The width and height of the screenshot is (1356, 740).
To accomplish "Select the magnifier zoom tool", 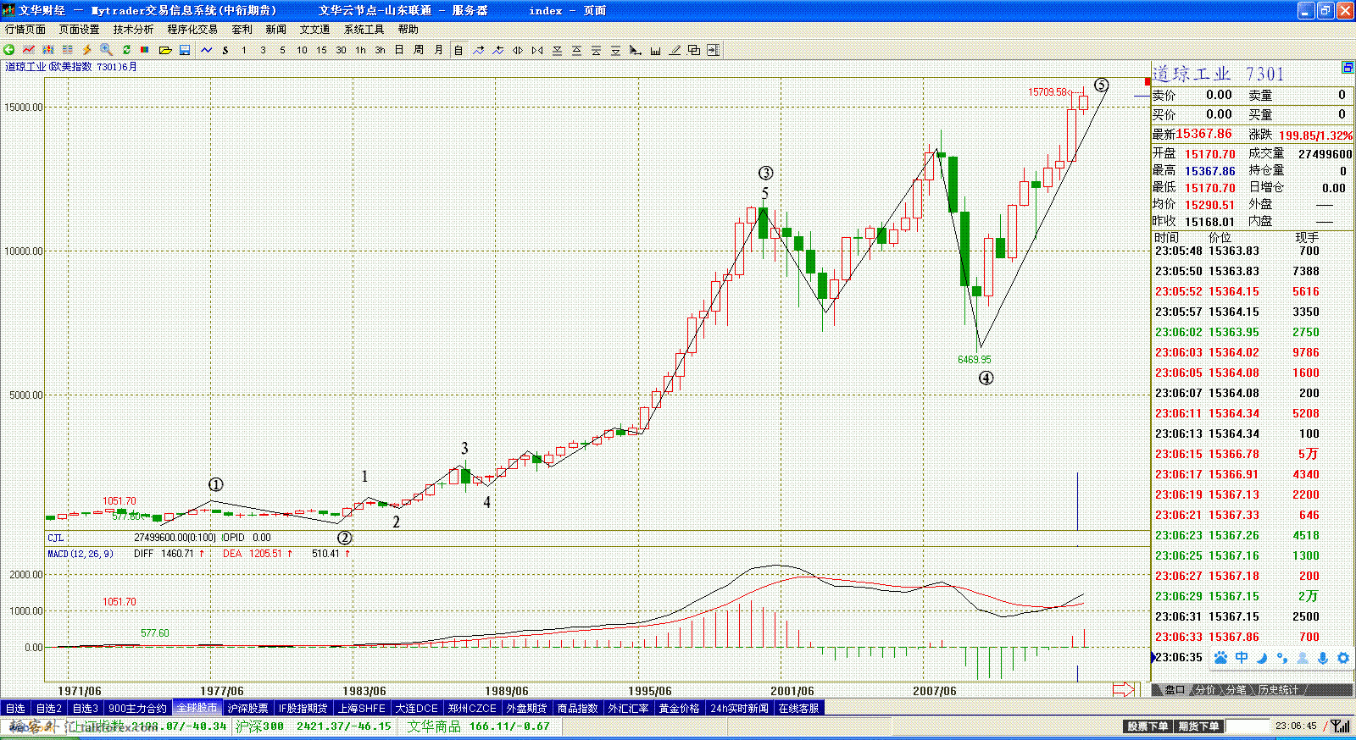I will click(106, 50).
